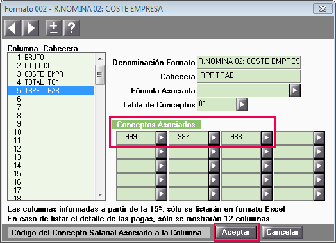Open selector arrow next to concept 988
The image size is (336, 243).
point(267,138)
